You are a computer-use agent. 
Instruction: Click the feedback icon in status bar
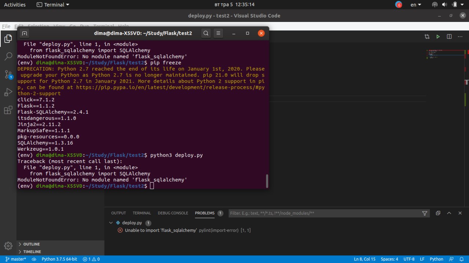pos(451,259)
